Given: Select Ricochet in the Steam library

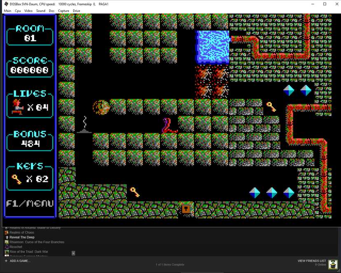Looking at the screenshot, I should pos(16,247).
